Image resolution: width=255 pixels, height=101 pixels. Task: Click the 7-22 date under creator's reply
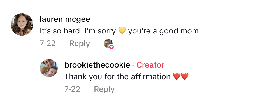click(72, 89)
